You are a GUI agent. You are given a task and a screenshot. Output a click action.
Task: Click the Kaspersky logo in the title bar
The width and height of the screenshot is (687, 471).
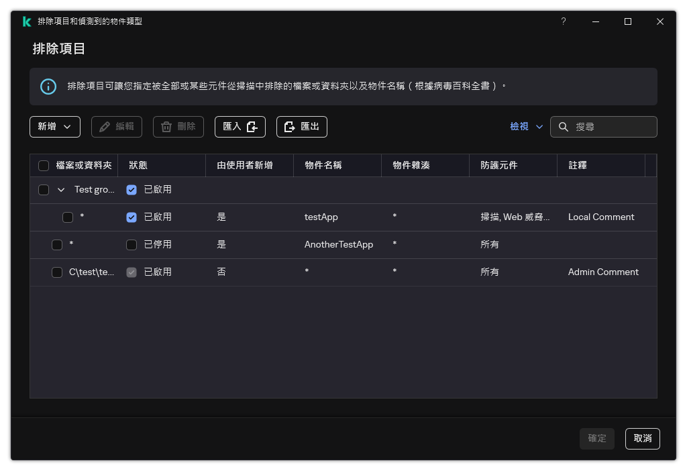tap(27, 21)
